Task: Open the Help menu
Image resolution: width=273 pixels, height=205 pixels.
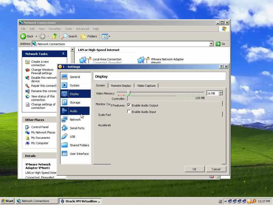Action: [x=96, y=29]
